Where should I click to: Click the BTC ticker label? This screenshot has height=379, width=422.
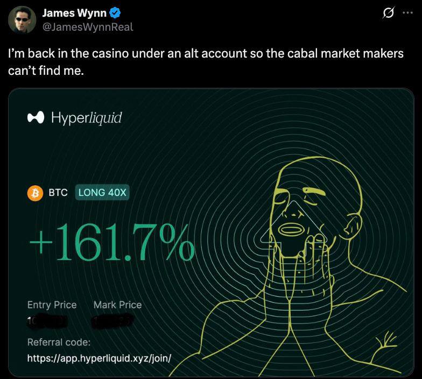coord(58,193)
